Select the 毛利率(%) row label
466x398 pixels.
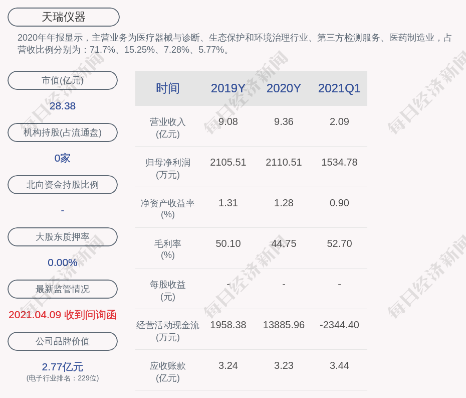[168, 249]
